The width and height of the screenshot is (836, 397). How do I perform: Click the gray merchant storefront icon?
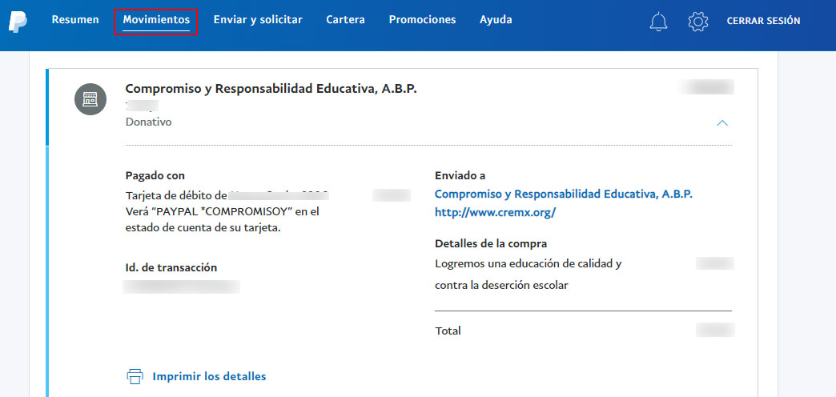(x=90, y=99)
